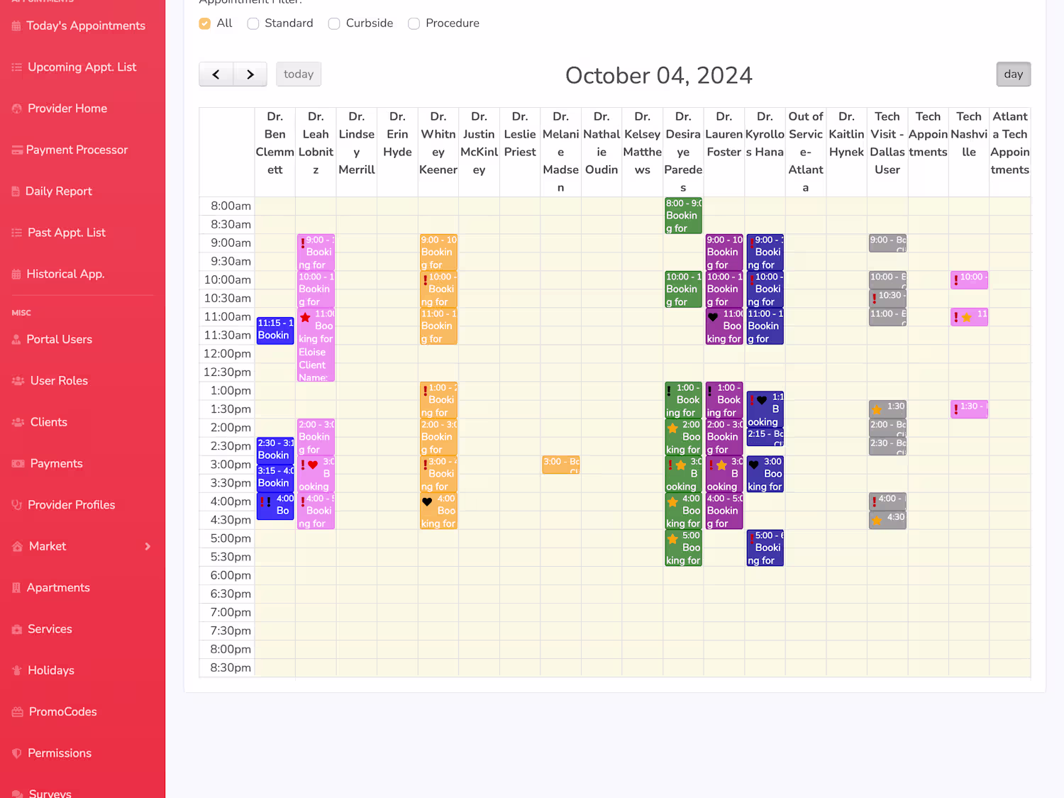The height and width of the screenshot is (798, 1064).
Task: Click the 12:00pm time label
Action: tap(227, 353)
